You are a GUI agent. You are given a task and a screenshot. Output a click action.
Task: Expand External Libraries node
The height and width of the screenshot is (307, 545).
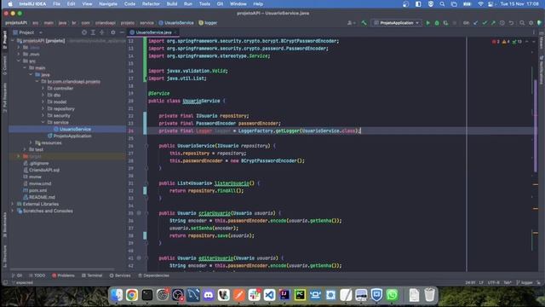[x=13, y=204]
